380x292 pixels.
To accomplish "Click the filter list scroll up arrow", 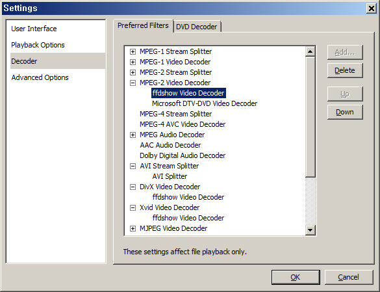I will (310, 51).
